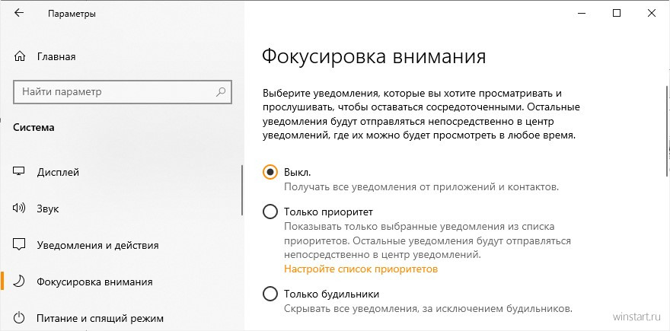This screenshot has width=670, height=331.
Task: Go back with the arrow icon
Action: 19,13
